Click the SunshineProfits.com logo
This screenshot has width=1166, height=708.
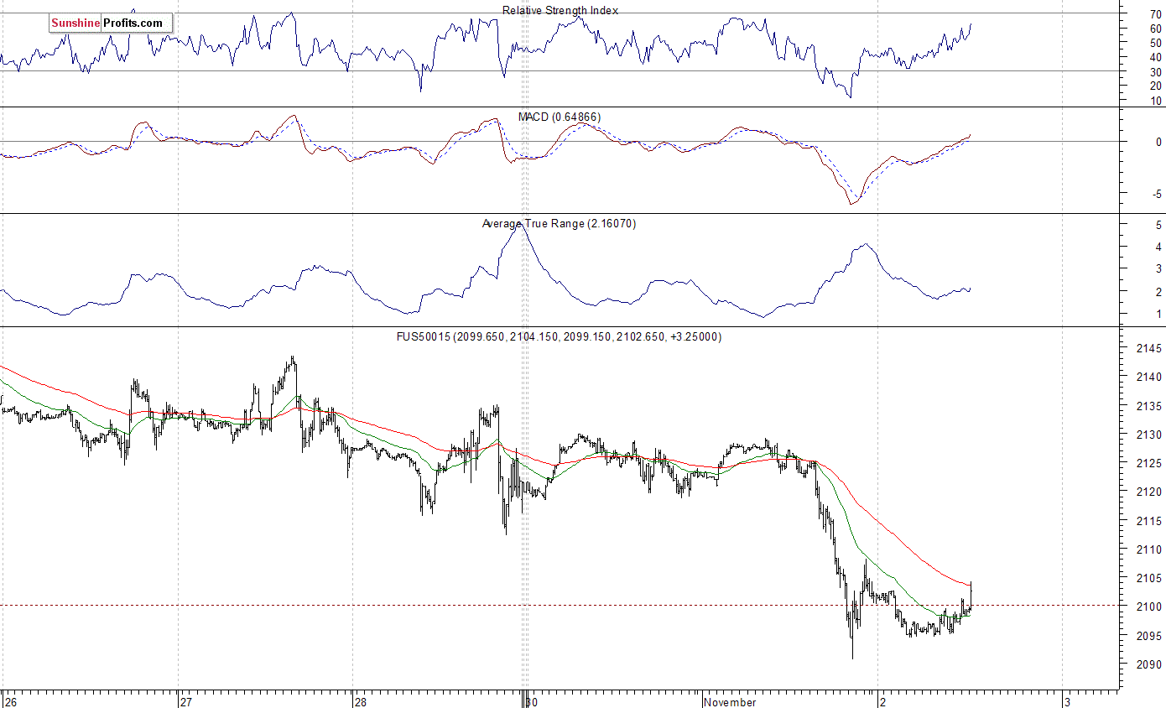coord(110,23)
